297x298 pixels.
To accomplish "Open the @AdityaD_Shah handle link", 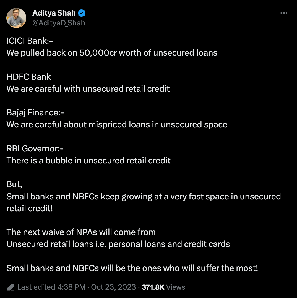I will point(59,23).
